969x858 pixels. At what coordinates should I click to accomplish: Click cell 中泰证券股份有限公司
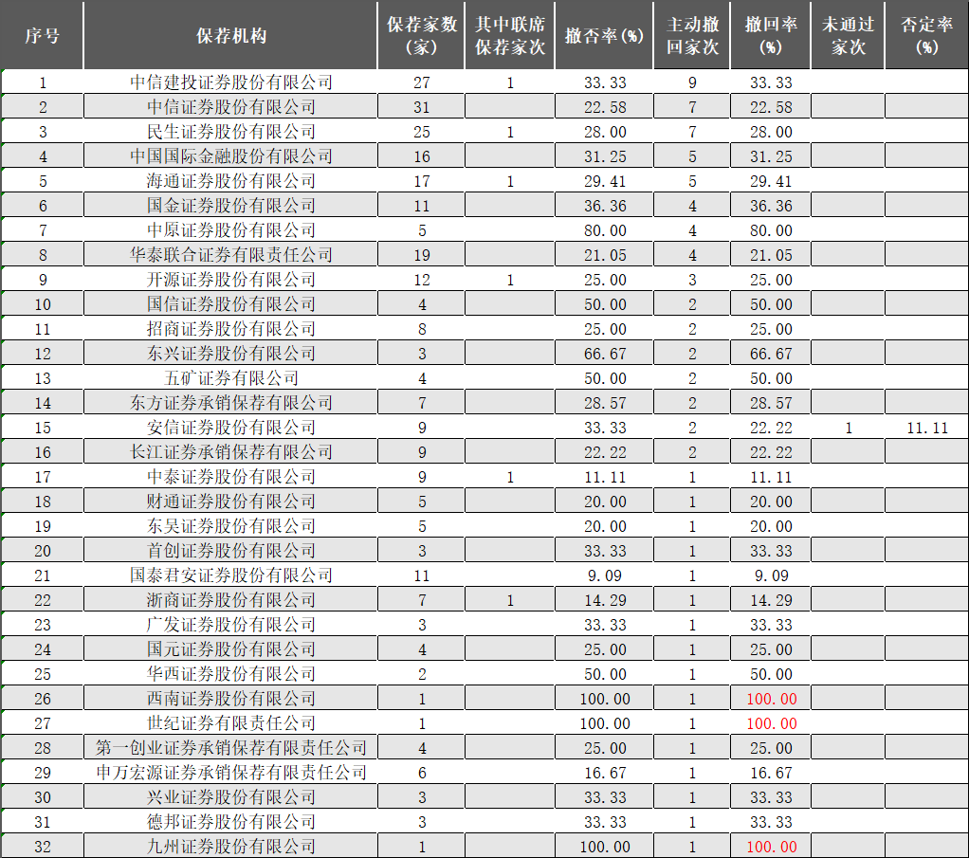pos(230,477)
